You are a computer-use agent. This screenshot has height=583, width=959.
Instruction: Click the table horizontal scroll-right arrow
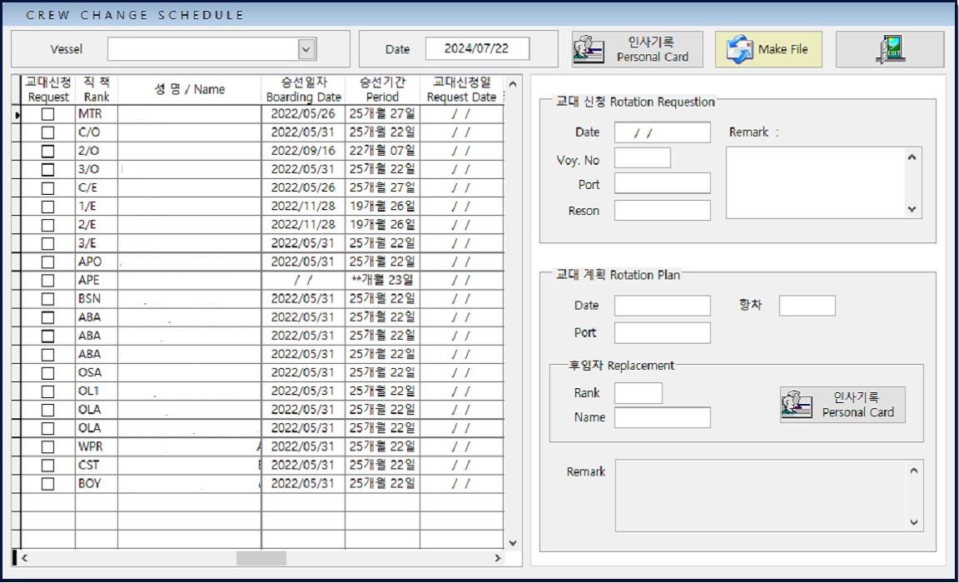498,558
